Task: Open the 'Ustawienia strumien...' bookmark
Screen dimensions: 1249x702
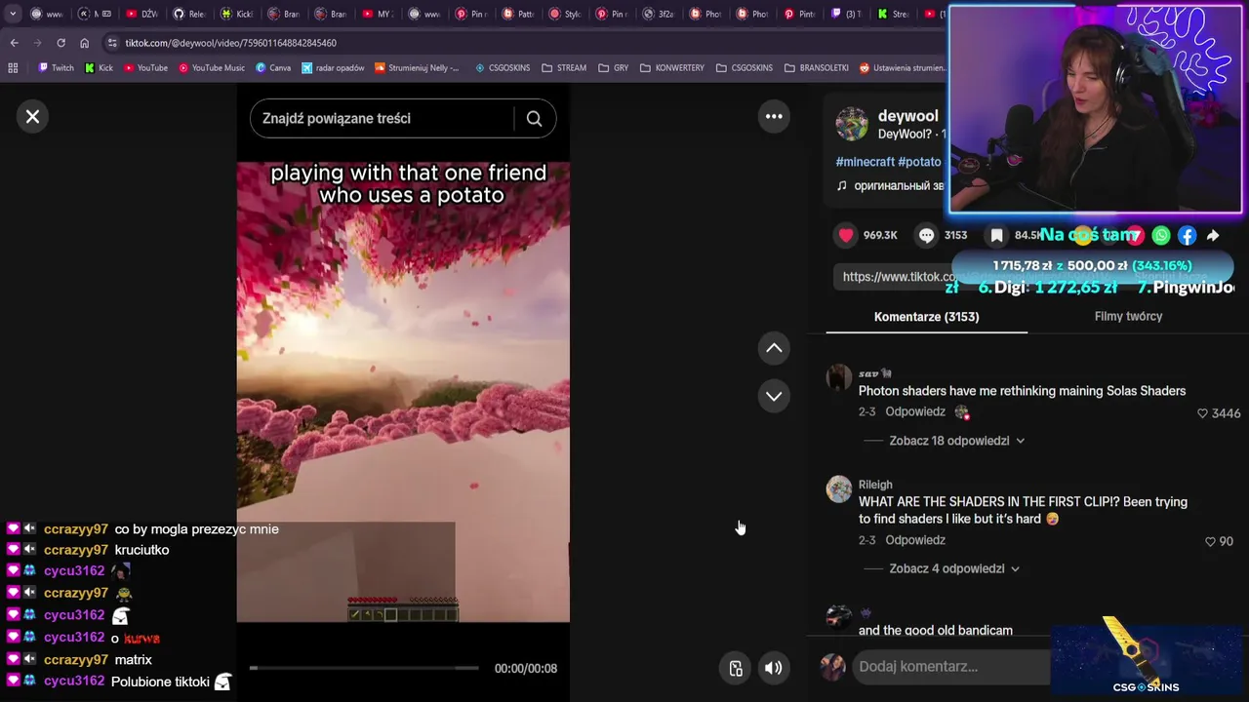Action: (903, 68)
